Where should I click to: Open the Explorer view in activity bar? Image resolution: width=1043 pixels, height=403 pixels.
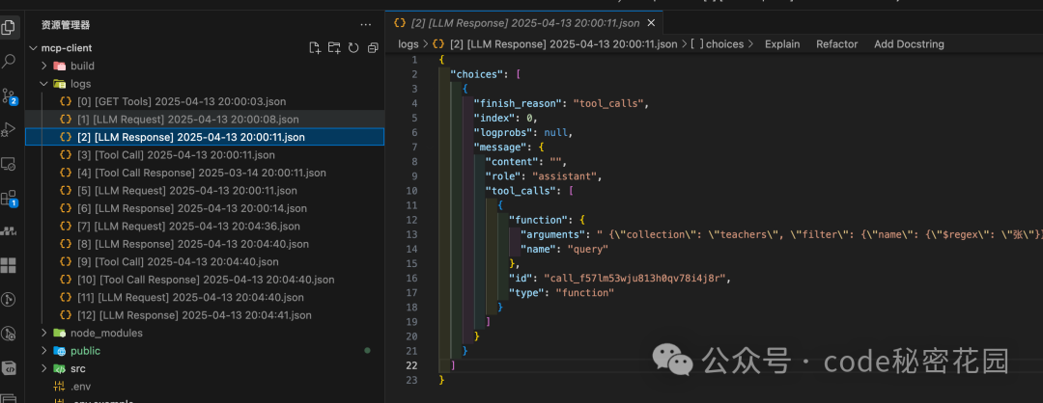(x=9, y=27)
